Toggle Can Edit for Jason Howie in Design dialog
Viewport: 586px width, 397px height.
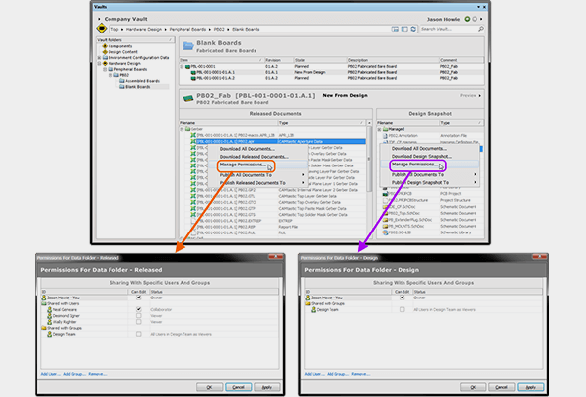403,298
